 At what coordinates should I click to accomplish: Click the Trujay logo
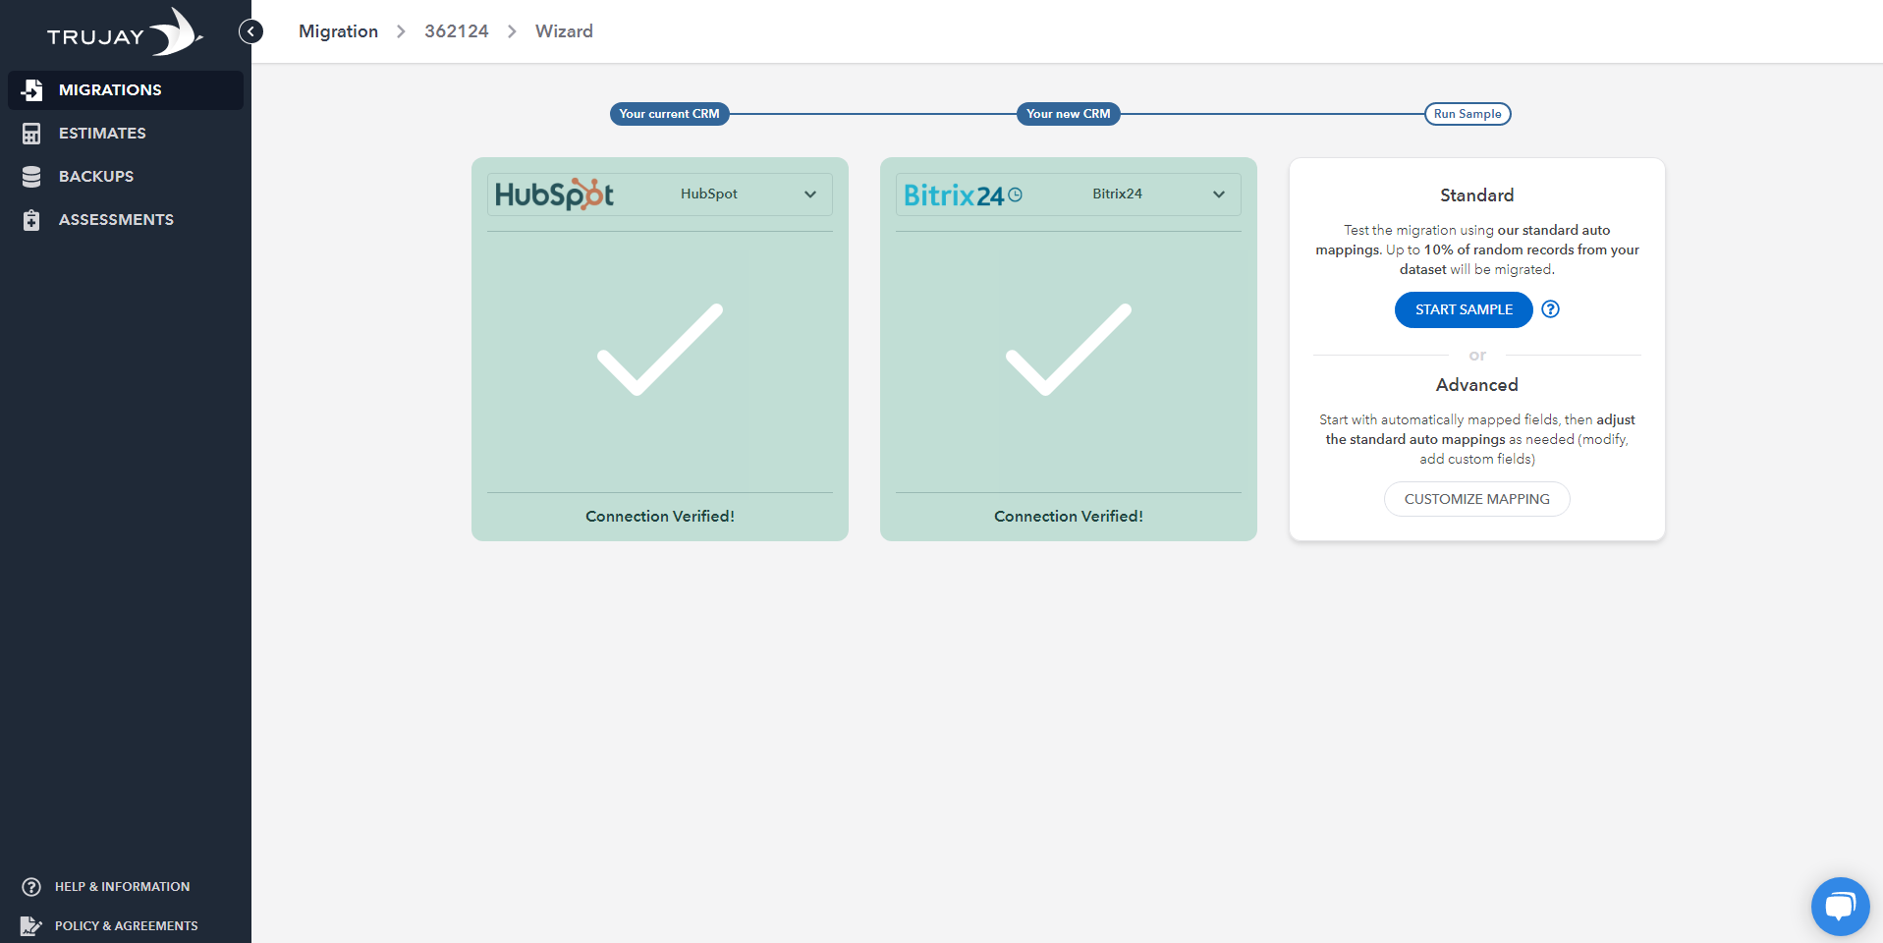[x=124, y=33]
